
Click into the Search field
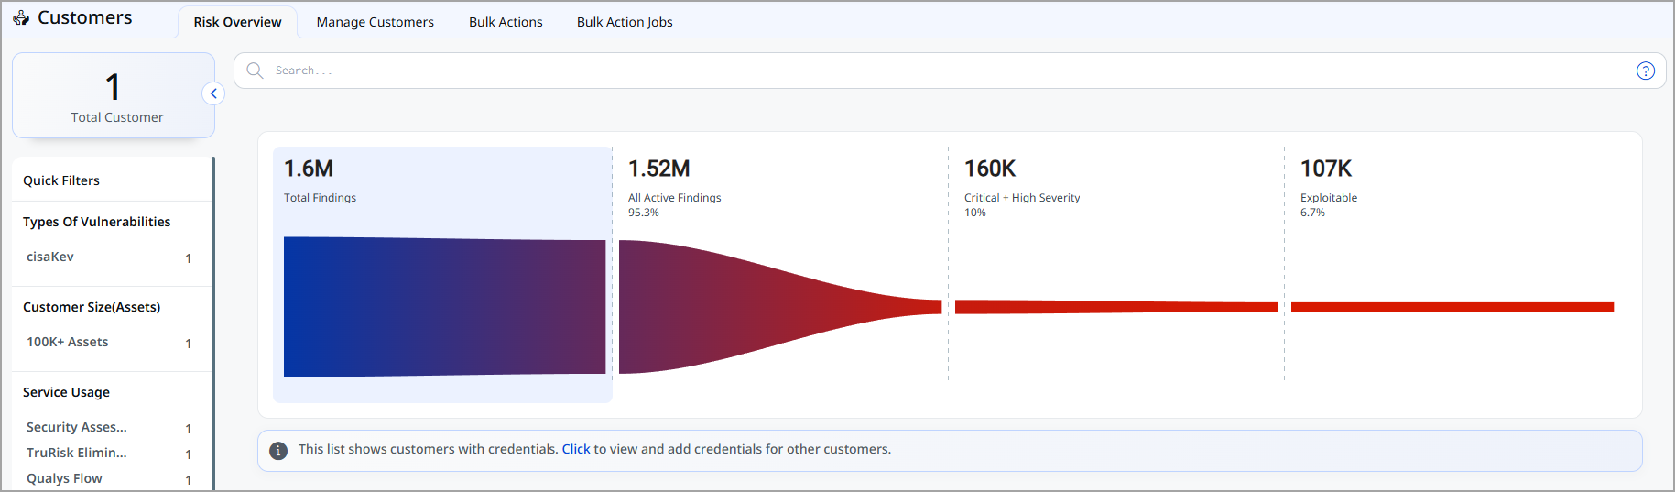950,71
